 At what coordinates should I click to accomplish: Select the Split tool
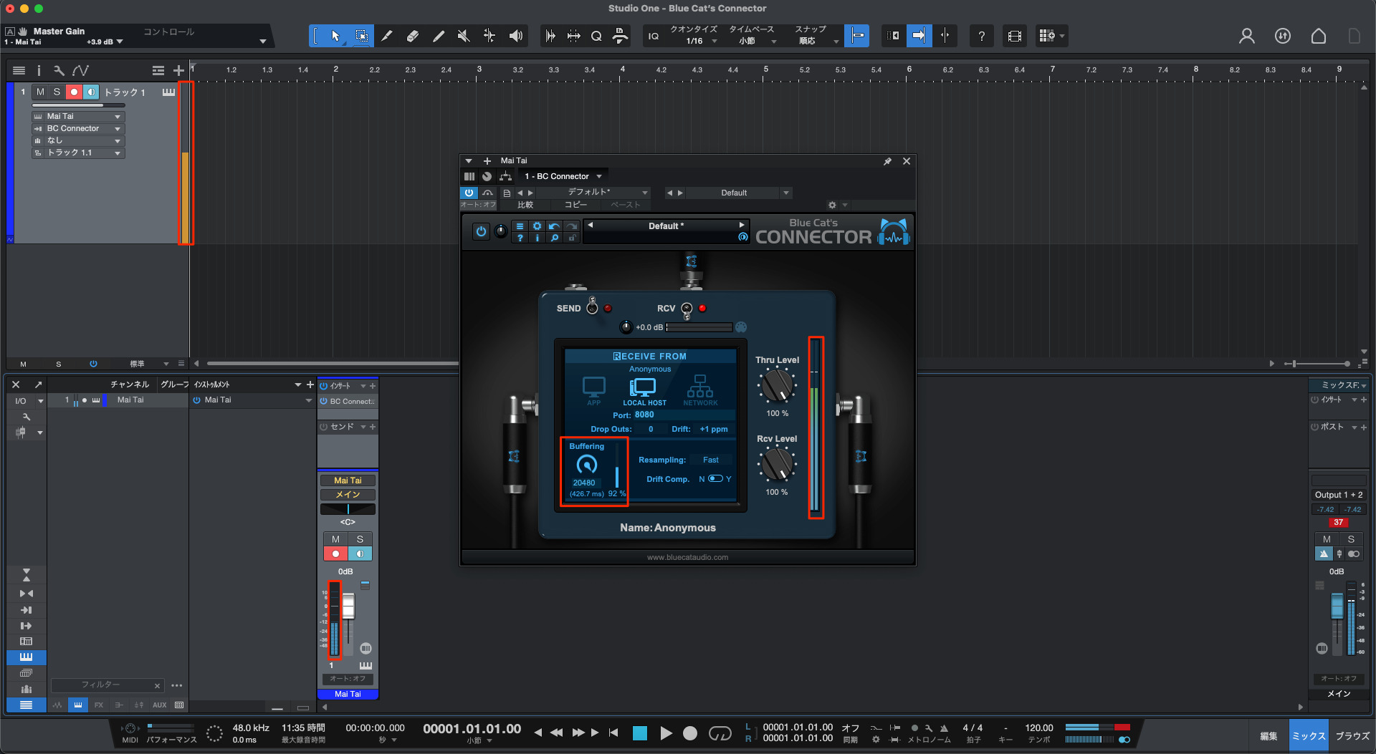click(x=387, y=36)
